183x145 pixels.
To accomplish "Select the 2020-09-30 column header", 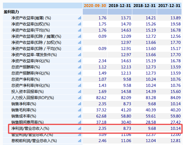I will 95,6.
